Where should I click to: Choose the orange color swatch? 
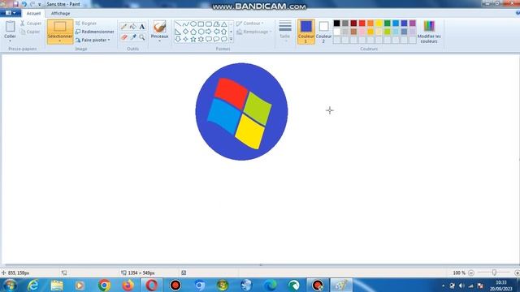[370, 24]
